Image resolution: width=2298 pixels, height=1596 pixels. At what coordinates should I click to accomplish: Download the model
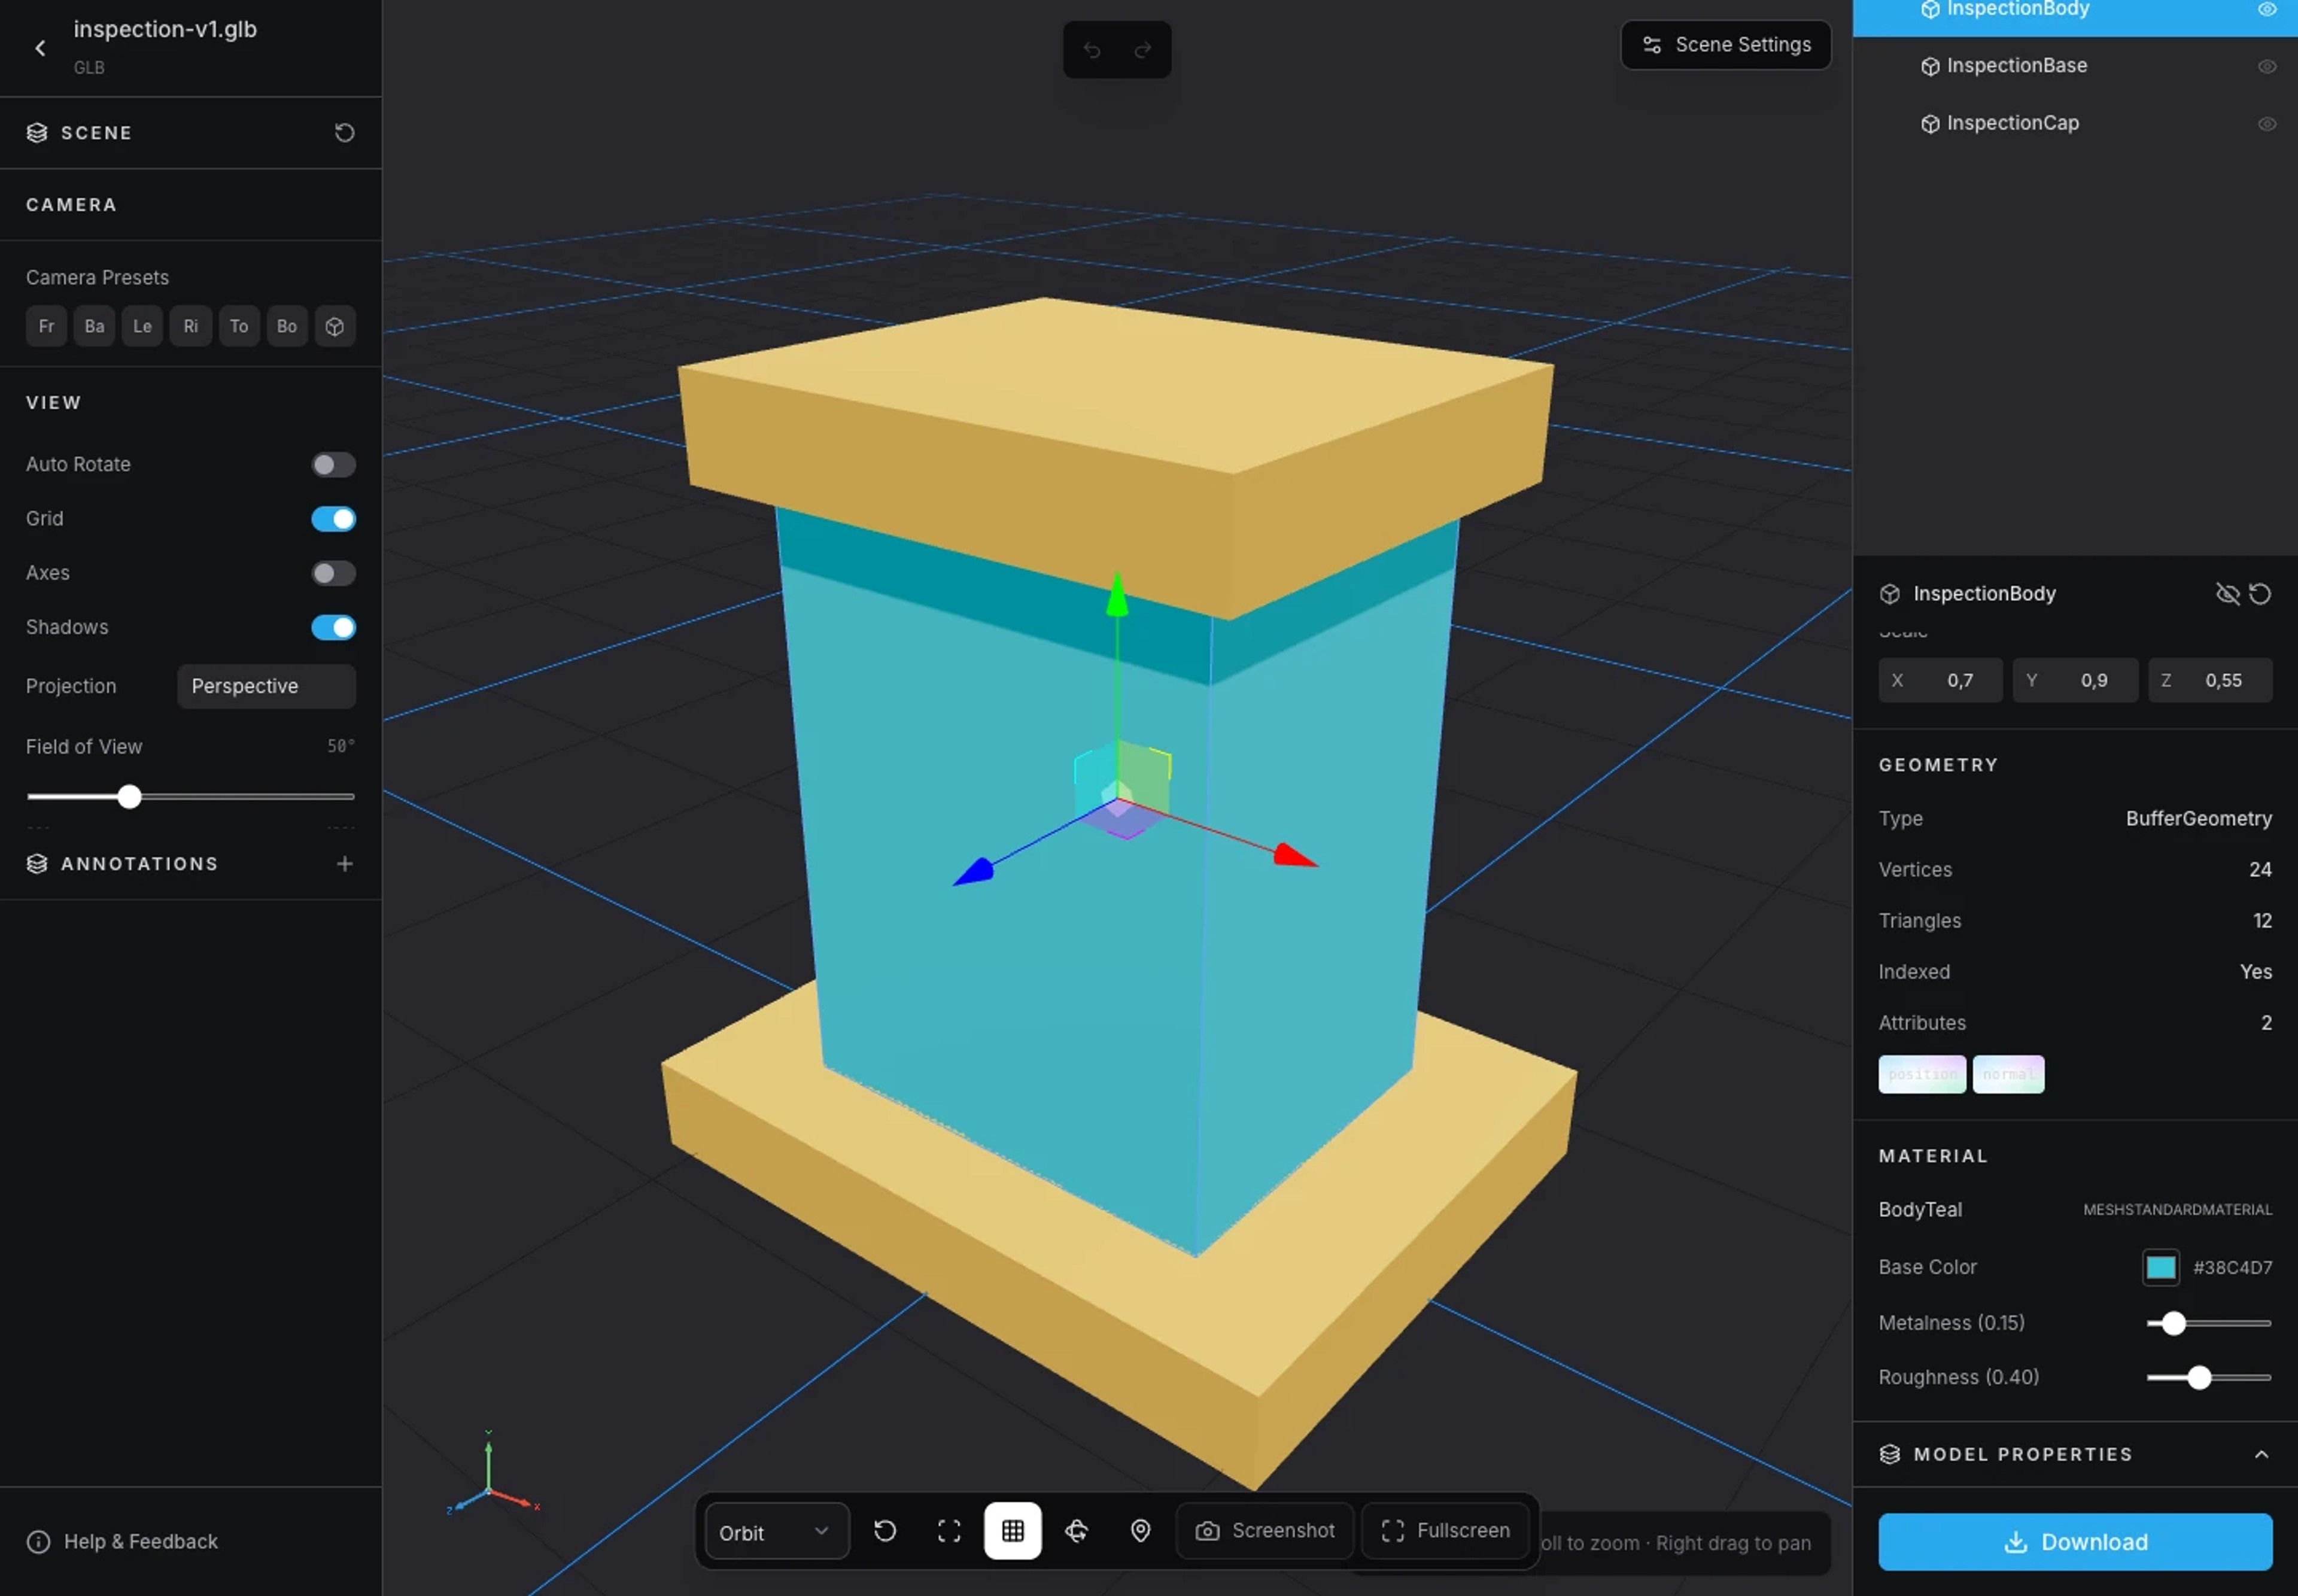pos(2075,1541)
